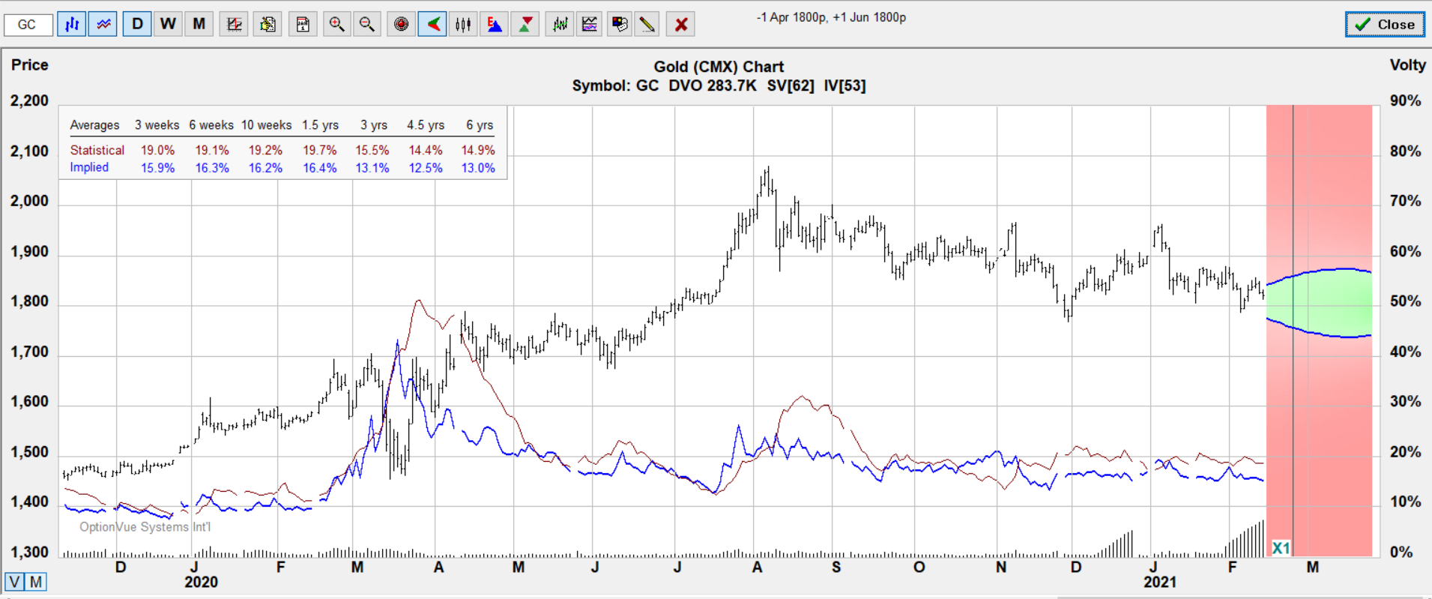Click the '3 weeks' column header

[157, 125]
